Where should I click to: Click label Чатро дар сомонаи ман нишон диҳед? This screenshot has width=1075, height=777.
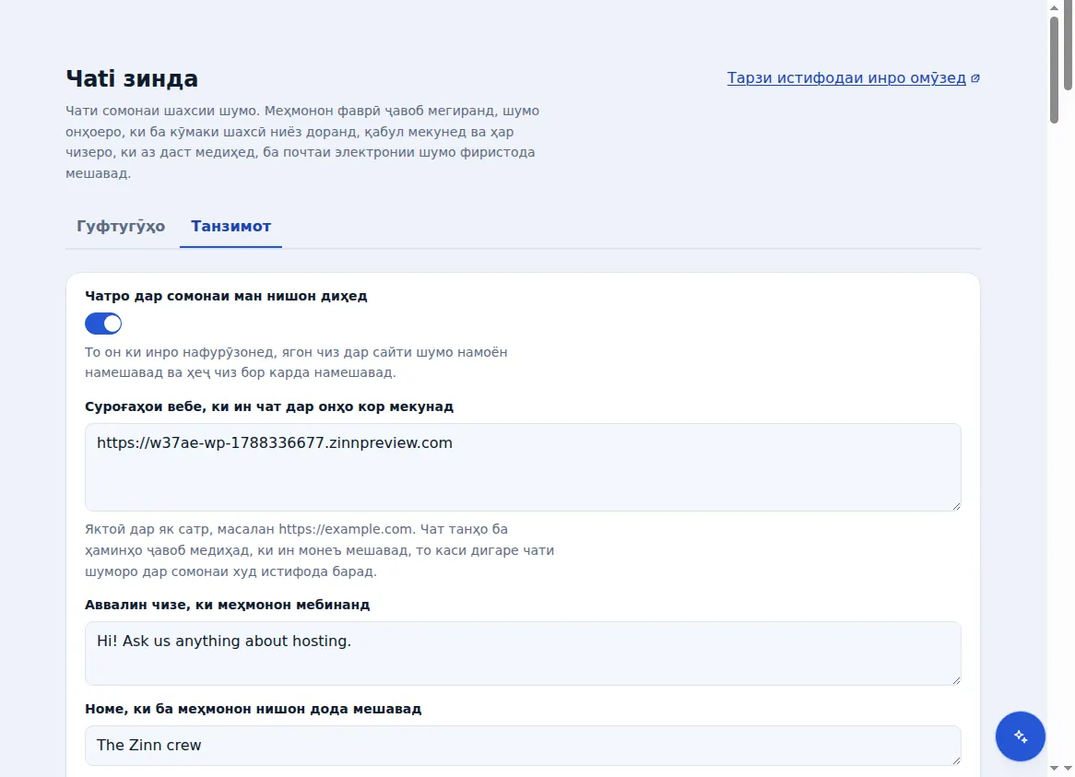coord(226,296)
